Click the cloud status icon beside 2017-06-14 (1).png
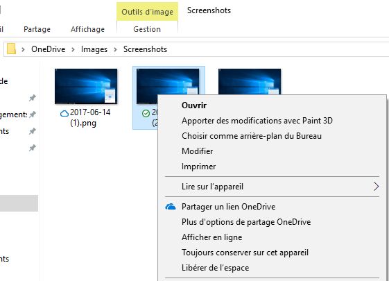 coord(64,114)
